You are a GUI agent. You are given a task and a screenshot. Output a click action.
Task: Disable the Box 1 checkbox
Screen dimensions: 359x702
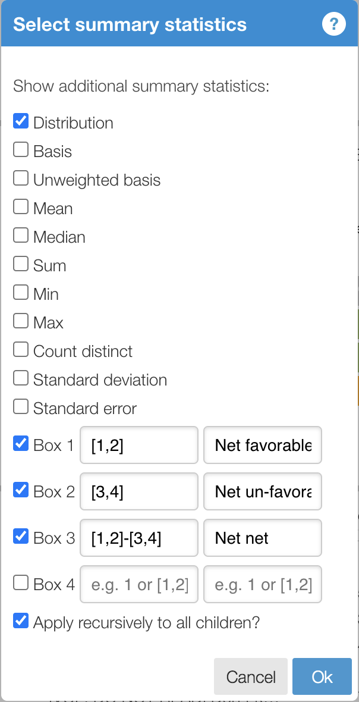tap(21, 444)
